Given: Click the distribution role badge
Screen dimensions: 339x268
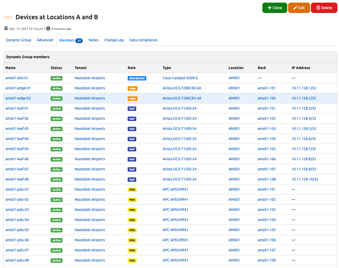Looking at the screenshot, I should [137, 78].
